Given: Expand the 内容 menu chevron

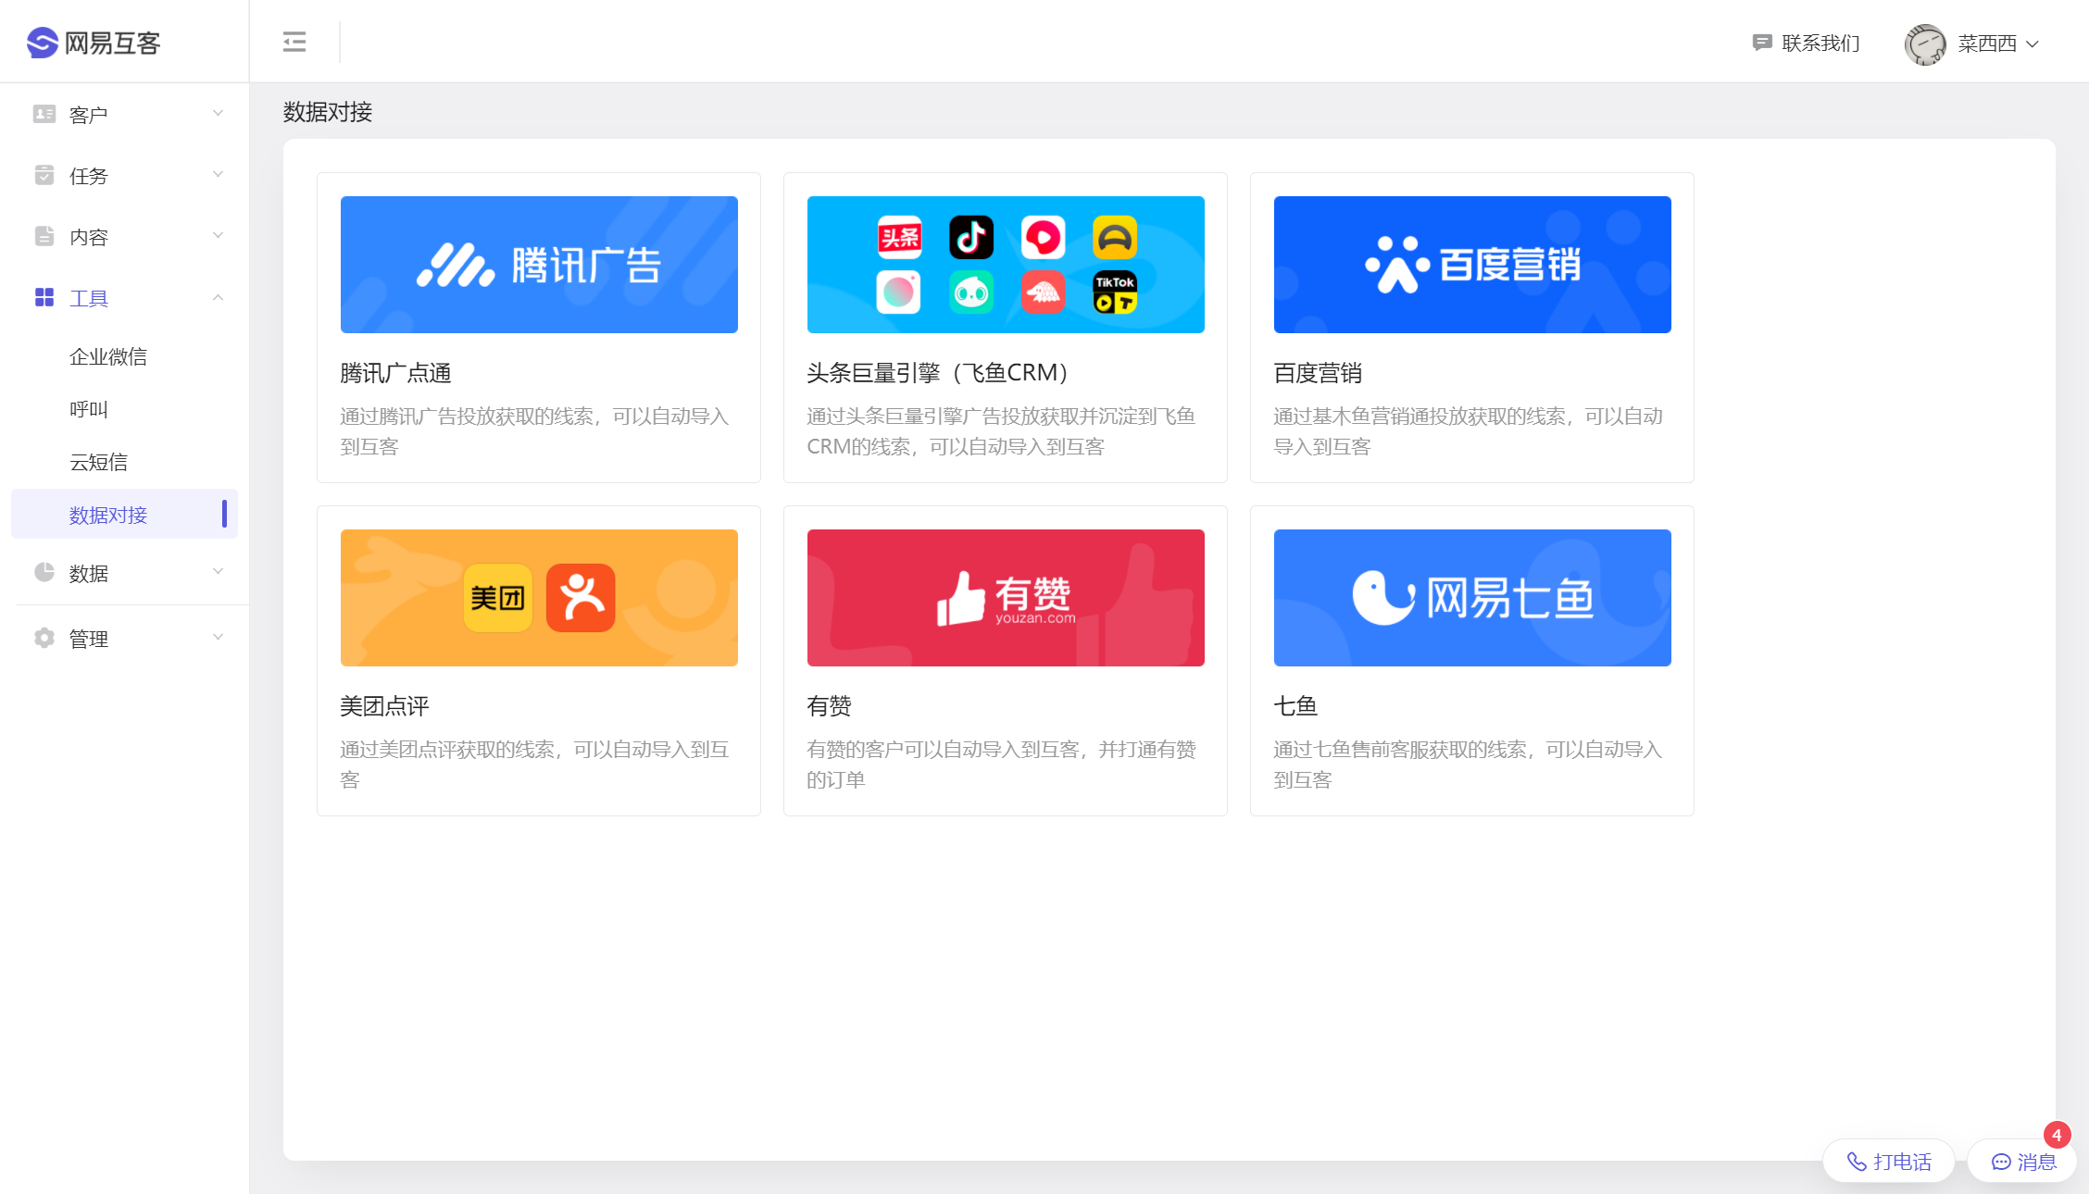Looking at the screenshot, I should coord(219,235).
